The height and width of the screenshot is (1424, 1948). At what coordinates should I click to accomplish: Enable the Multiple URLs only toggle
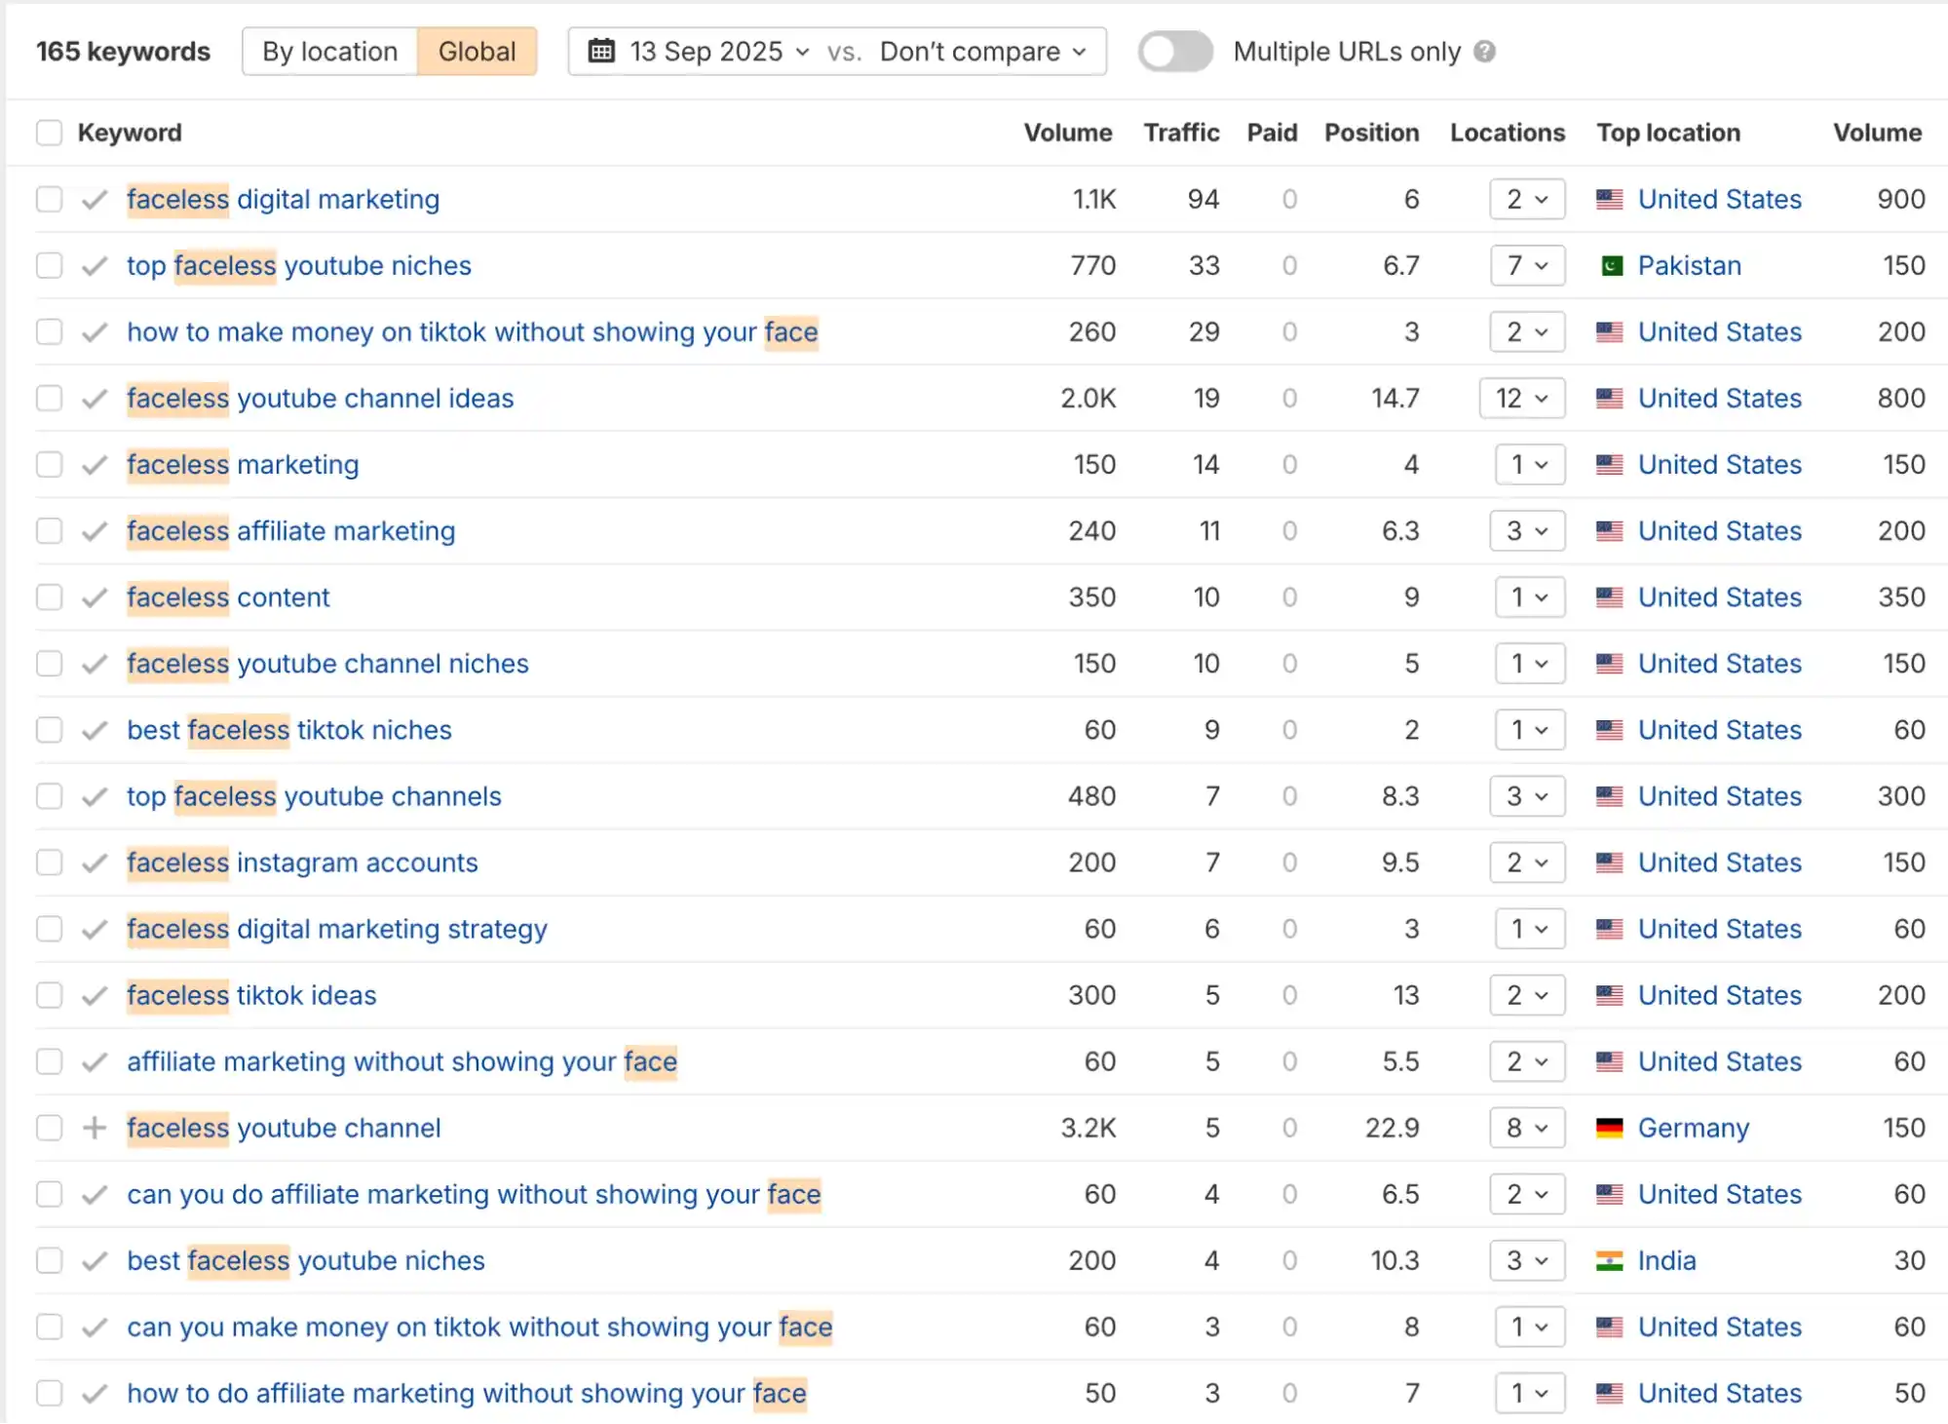coord(1173,51)
